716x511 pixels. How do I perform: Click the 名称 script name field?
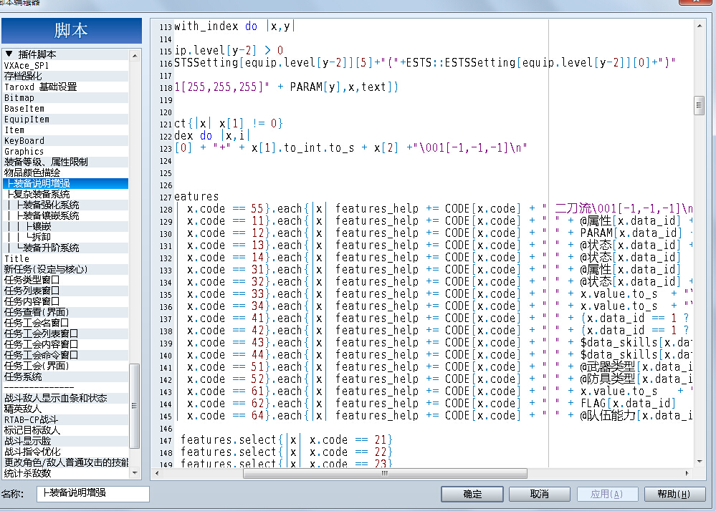coord(93,494)
